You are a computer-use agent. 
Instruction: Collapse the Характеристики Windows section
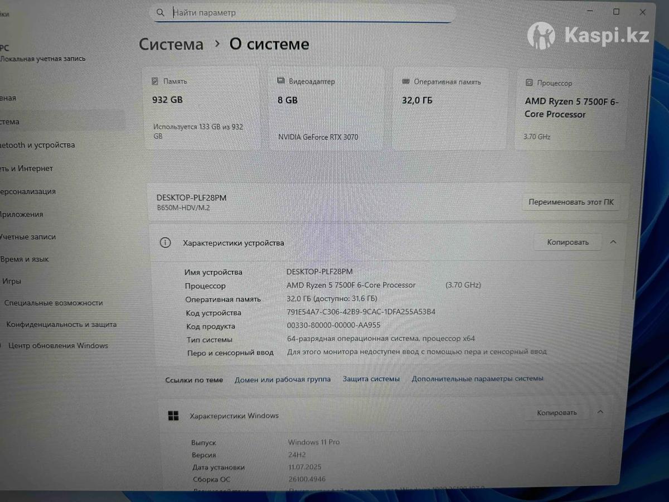600,412
